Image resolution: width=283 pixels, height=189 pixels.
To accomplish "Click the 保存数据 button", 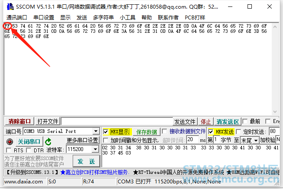I will (x=147, y=132).
